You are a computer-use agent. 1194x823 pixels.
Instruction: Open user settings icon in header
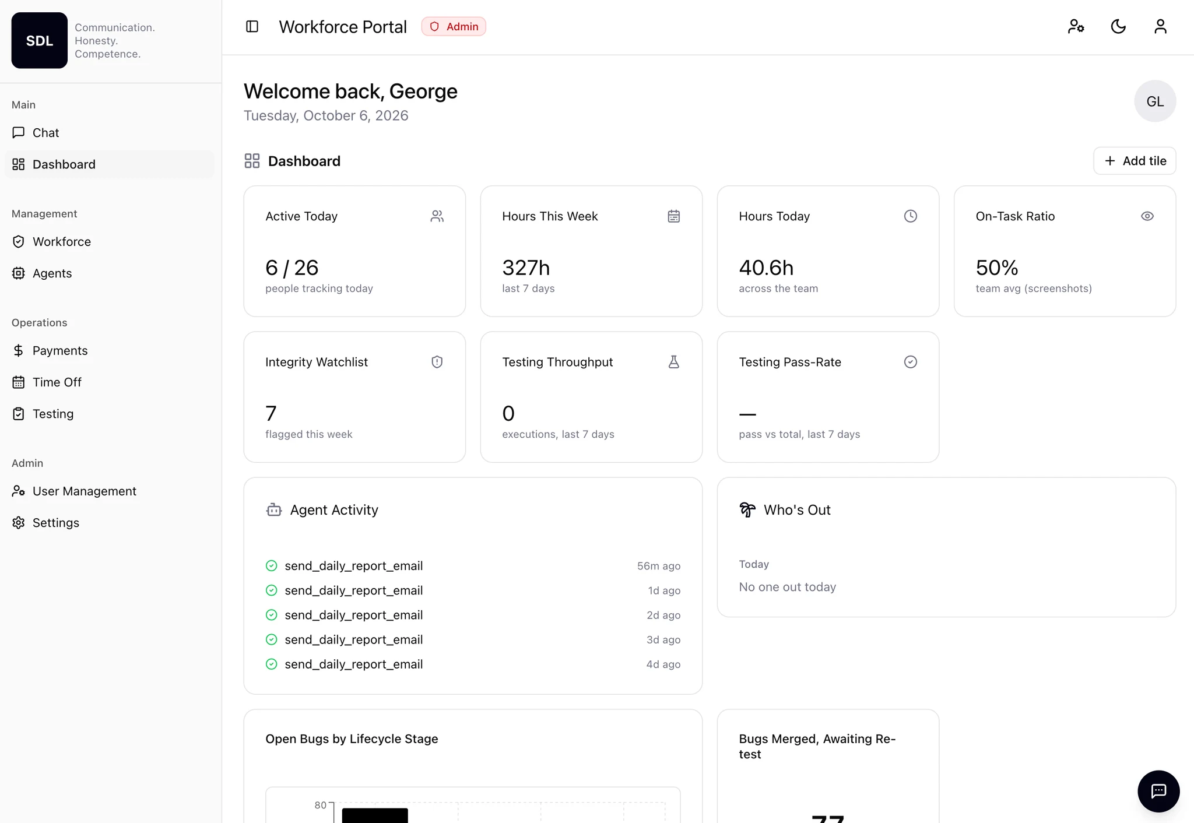[x=1076, y=27]
